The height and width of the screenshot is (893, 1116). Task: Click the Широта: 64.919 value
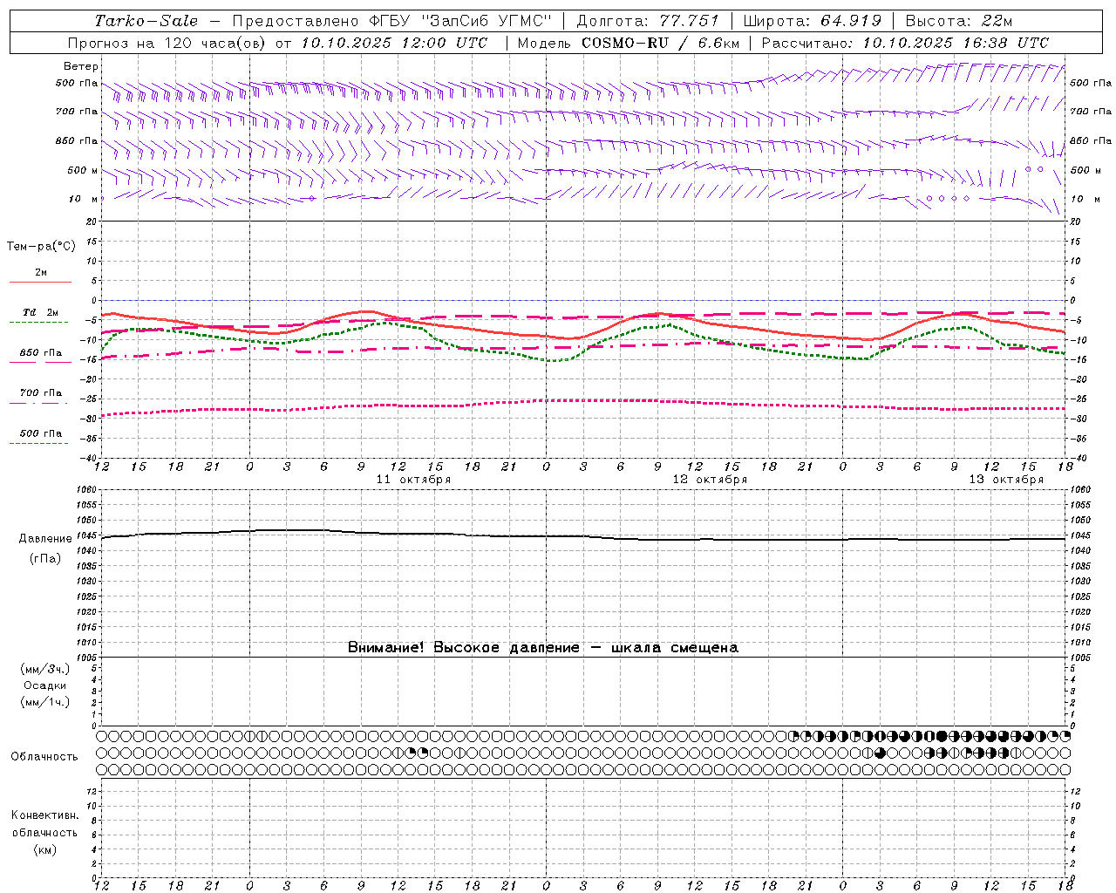coord(813,21)
